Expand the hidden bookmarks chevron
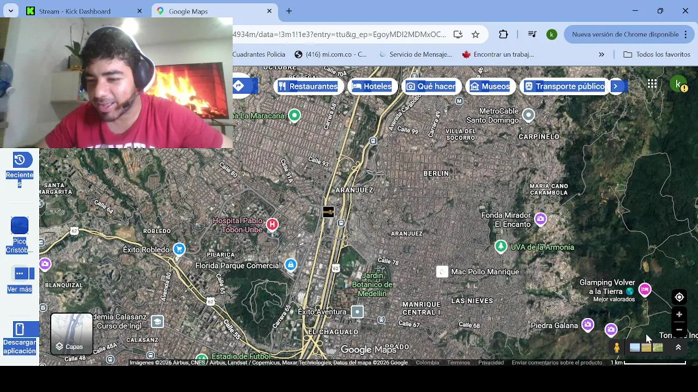This screenshot has height=392, width=698. click(x=601, y=54)
